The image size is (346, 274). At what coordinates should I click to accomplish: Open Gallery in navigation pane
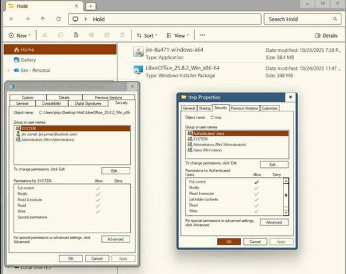[x=28, y=60]
